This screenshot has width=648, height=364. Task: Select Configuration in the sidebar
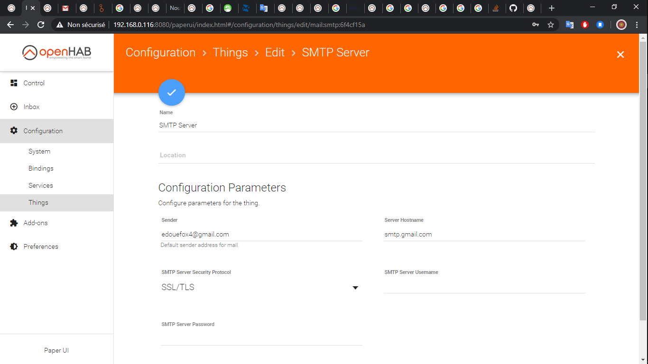click(x=57, y=131)
